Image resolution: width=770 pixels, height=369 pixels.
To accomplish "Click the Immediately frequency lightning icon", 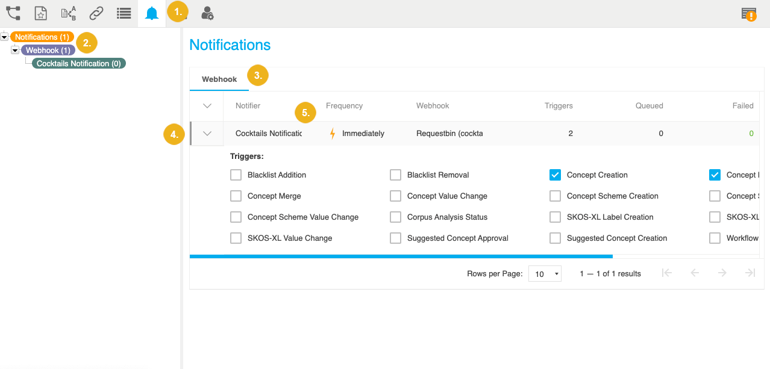I will pos(332,133).
